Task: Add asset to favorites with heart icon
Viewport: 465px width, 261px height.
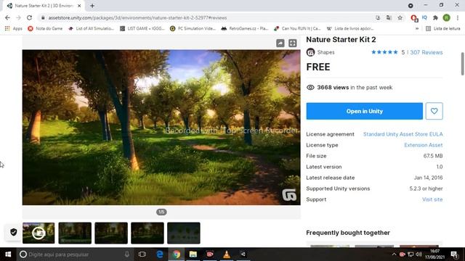Action: coord(434,111)
